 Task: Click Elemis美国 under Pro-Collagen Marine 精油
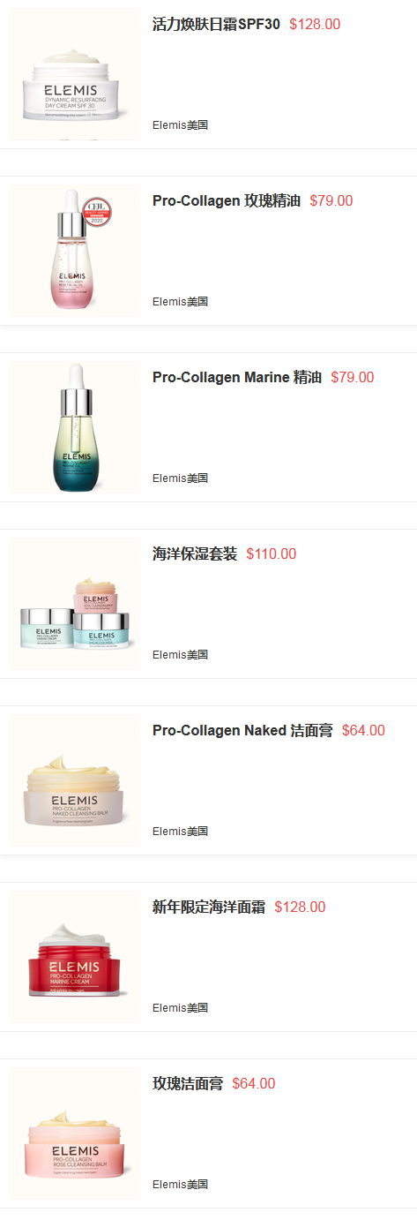pyautogui.click(x=180, y=478)
